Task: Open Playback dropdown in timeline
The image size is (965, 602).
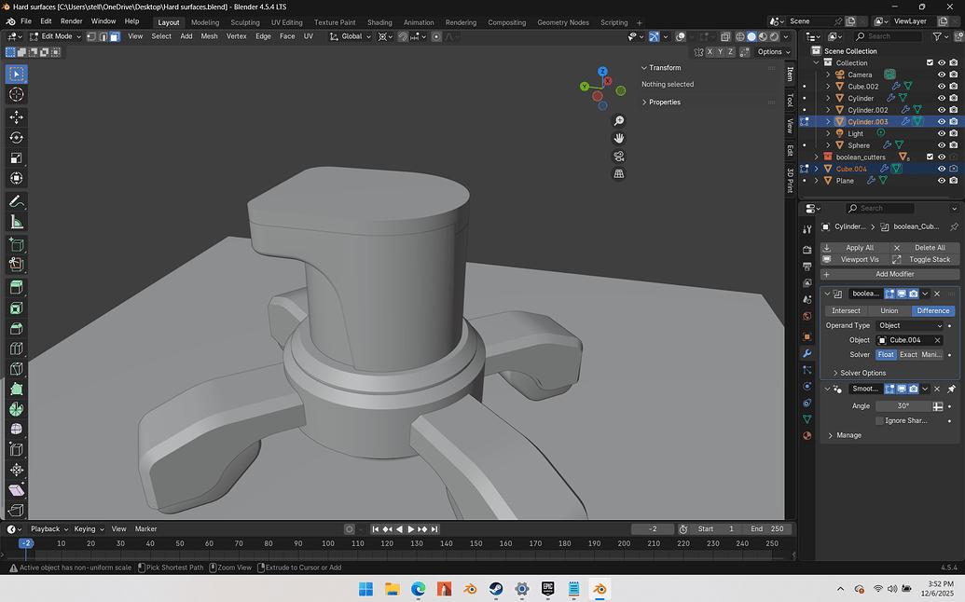Action: [48, 528]
